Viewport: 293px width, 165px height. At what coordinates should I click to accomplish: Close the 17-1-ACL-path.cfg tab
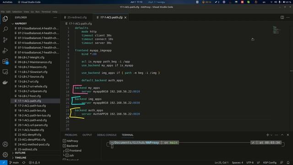point(125,17)
